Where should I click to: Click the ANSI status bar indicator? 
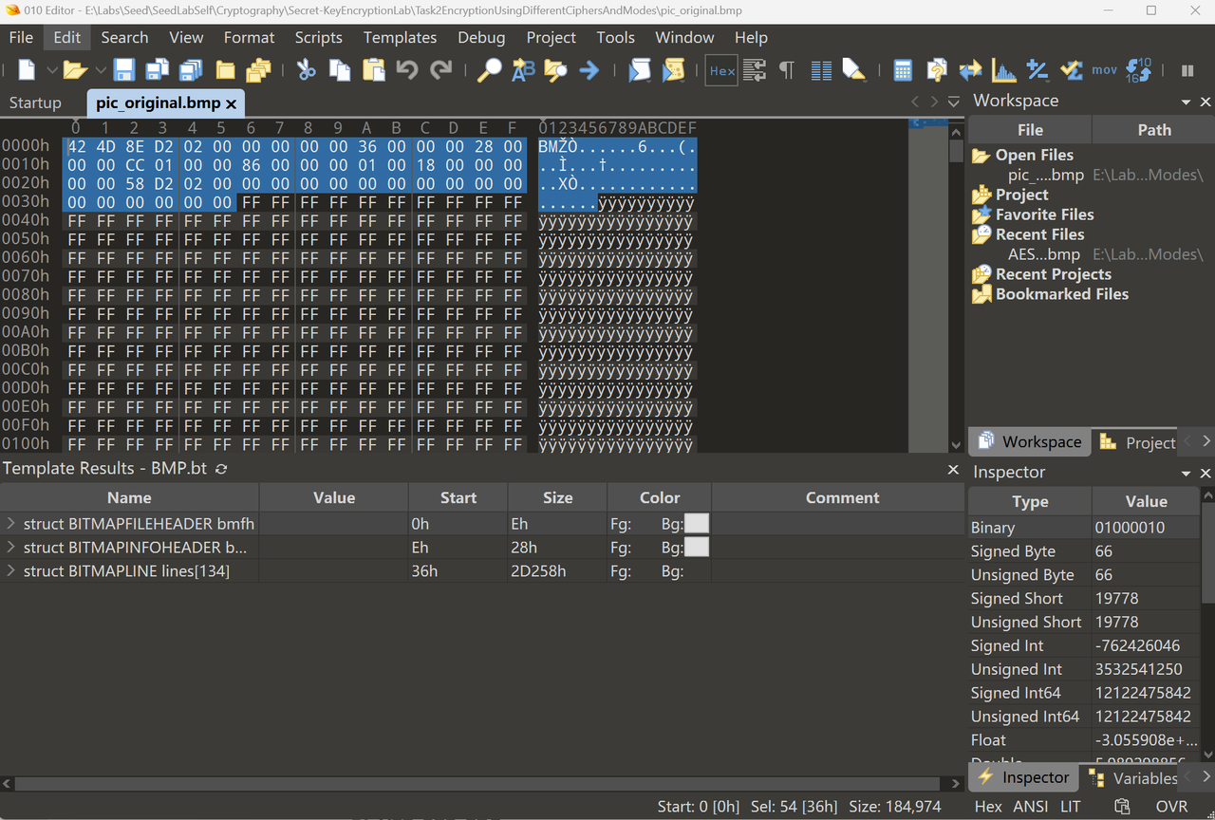click(x=1031, y=807)
